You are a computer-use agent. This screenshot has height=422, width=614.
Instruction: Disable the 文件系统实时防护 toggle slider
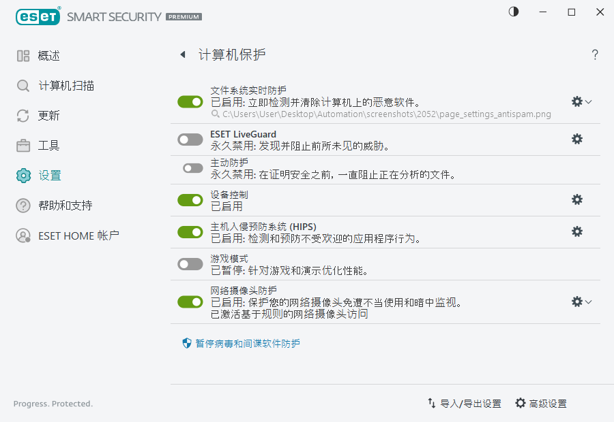[x=190, y=101]
